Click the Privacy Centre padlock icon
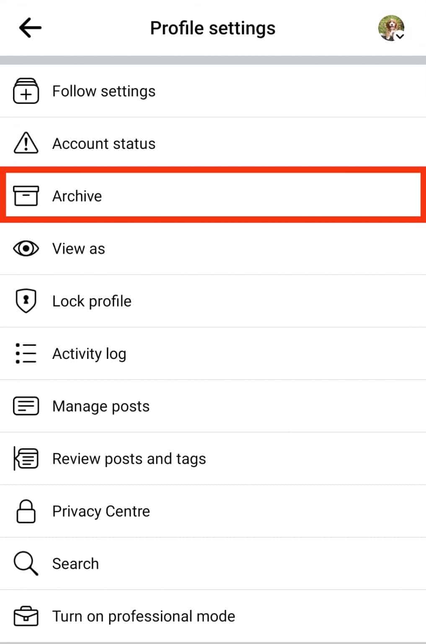 pyautogui.click(x=26, y=511)
